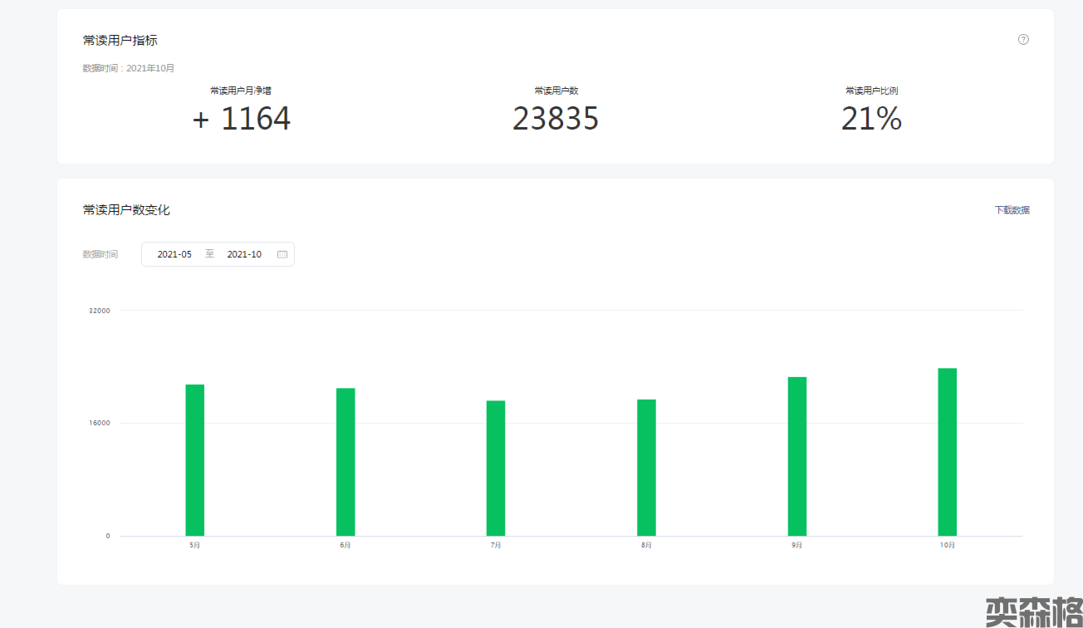The width and height of the screenshot is (1083, 628).
Task: Click the help question mark icon
Action: pos(1023,39)
